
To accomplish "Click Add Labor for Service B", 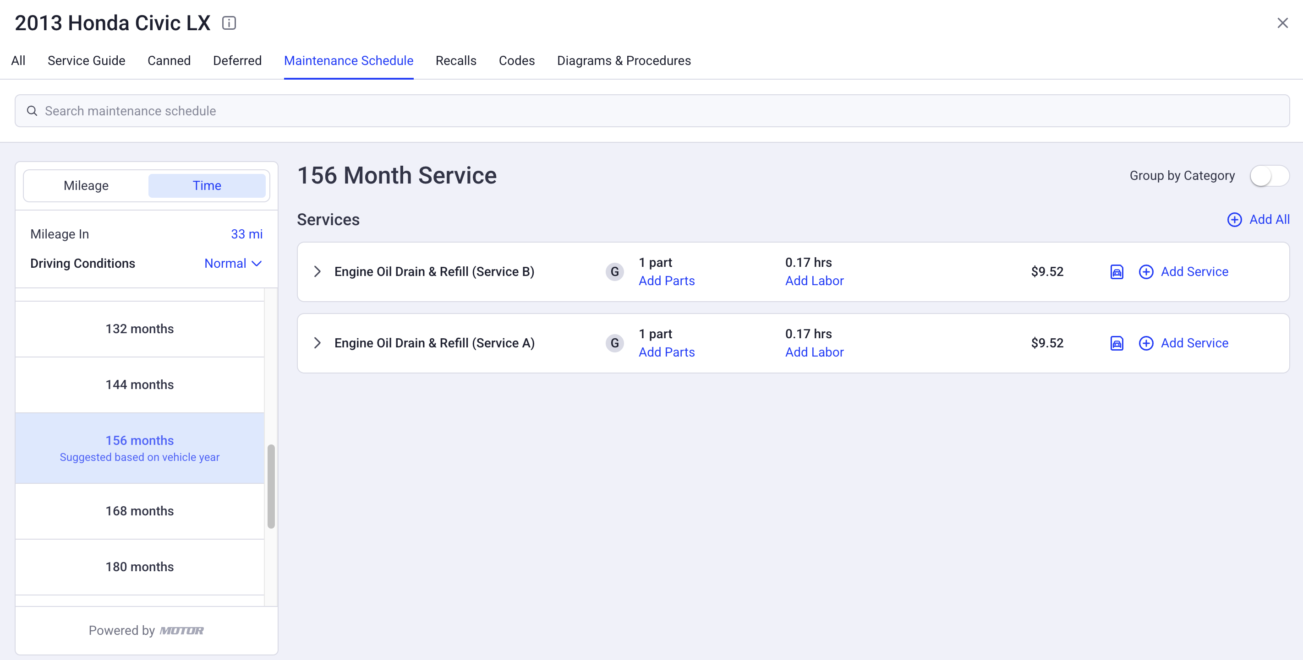I will (x=814, y=281).
